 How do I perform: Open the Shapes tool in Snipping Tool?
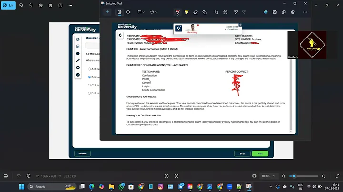(204, 12)
